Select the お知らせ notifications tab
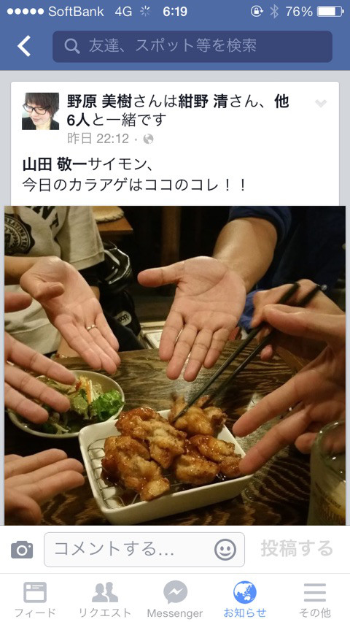This screenshot has width=350, height=622. [245, 599]
